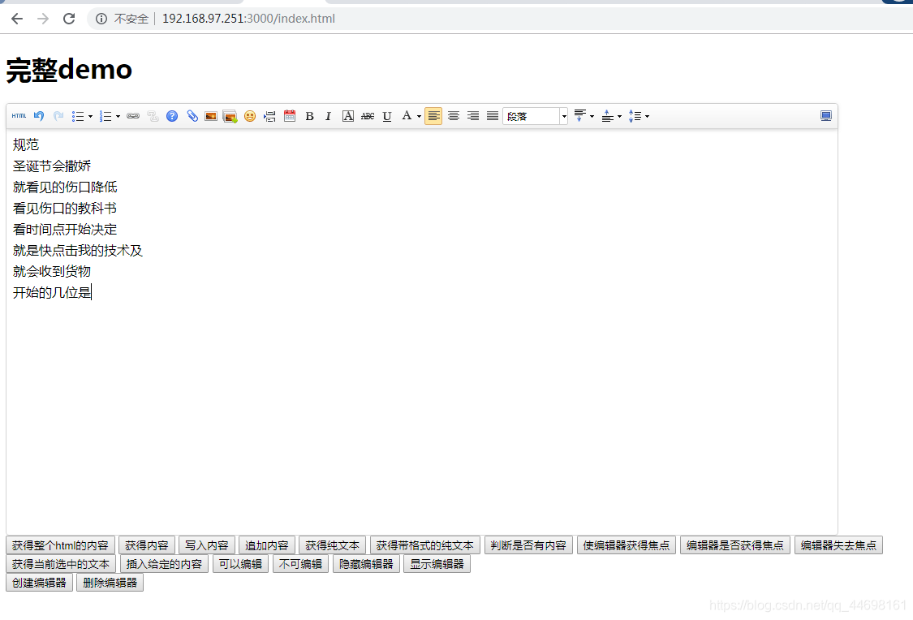Open the font color dropdown arrow
Screen dimensions: 913x620
pyautogui.click(x=419, y=116)
